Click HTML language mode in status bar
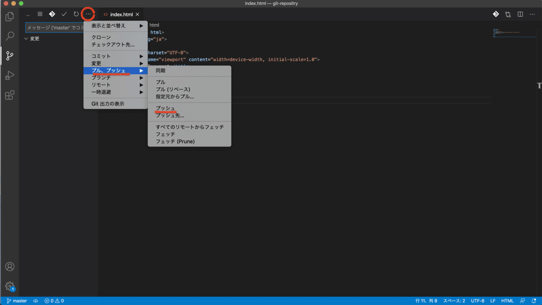Image resolution: width=542 pixels, height=305 pixels. 507,300
